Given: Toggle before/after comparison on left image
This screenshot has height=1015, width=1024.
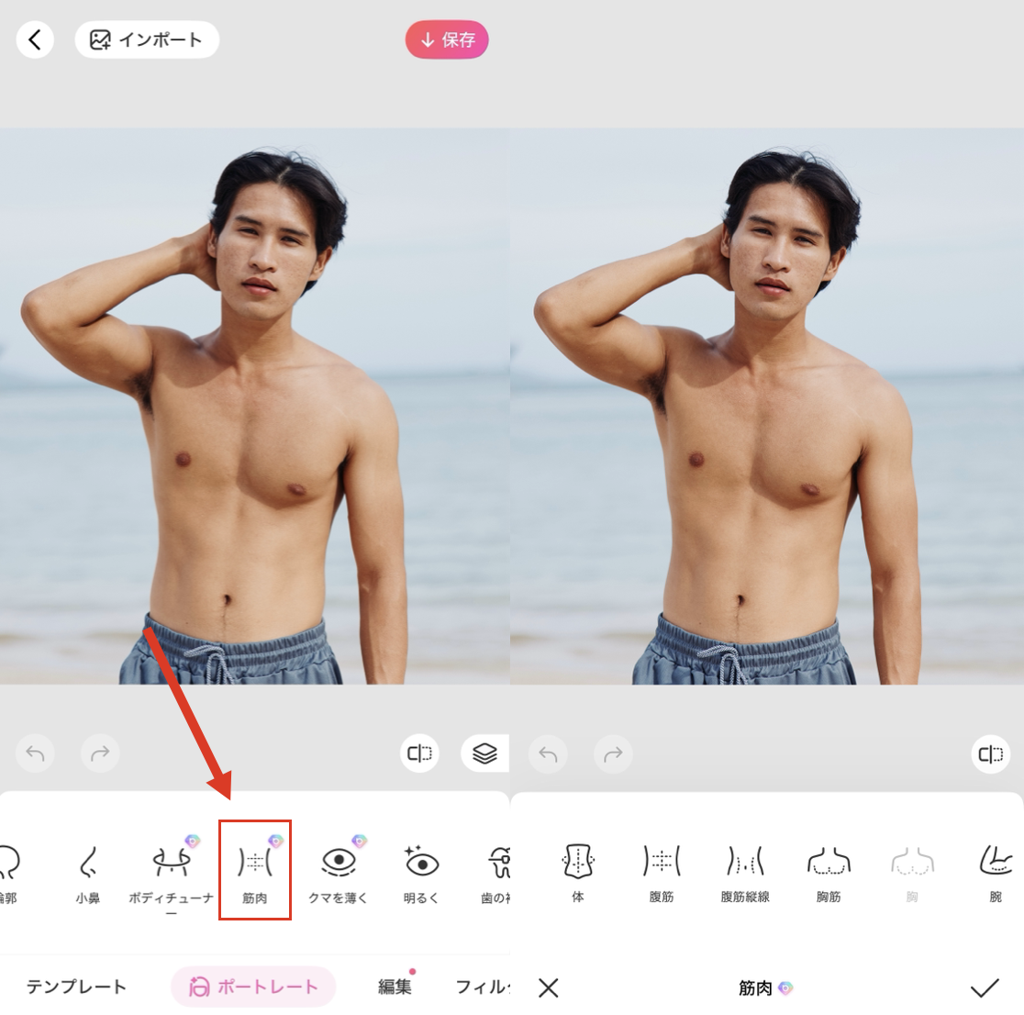Looking at the screenshot, I should [419, 753].
